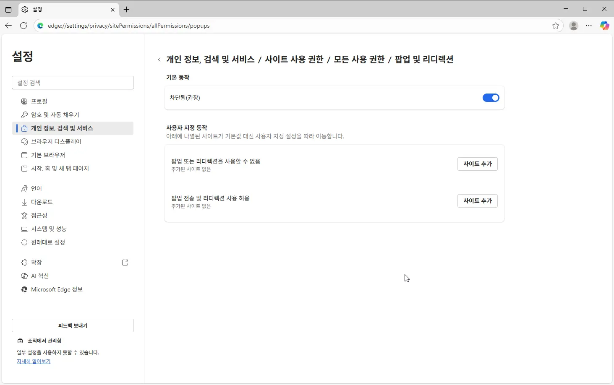Open 브라우저 디스플레이 settings
This screenshot has width=614, height=385.
(x=57, y=141)
